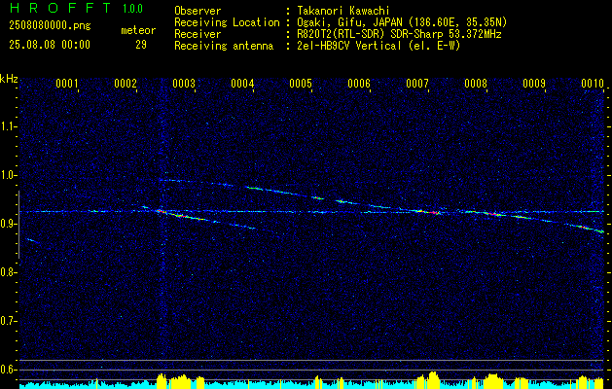The height and width of the screenshot is (389, 612).
Task: Click the 0001 time marker
Action: [x=67, y=84]
